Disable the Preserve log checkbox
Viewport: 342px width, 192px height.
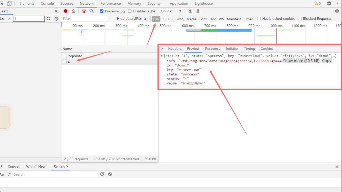coord(102,11)
